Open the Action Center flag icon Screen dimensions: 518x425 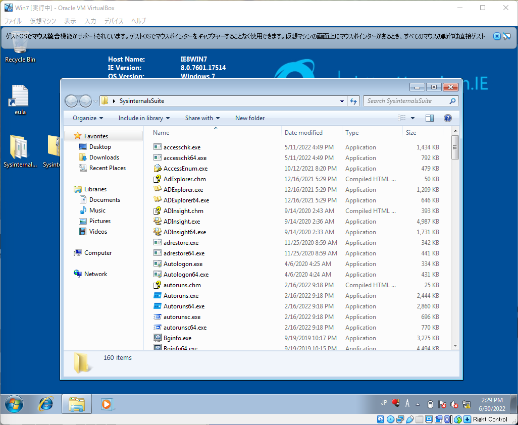442,404
